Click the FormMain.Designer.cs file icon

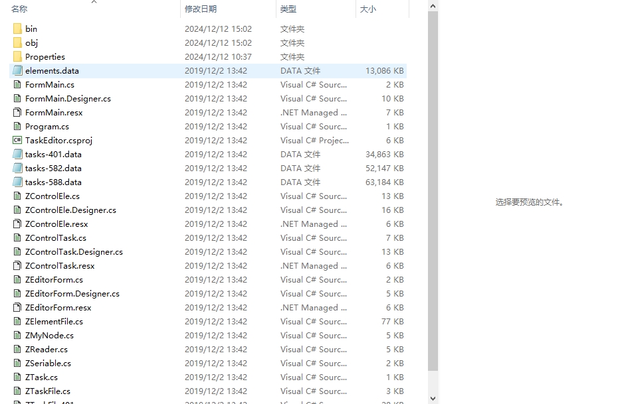pyautogui.click(x=17, y=98)
